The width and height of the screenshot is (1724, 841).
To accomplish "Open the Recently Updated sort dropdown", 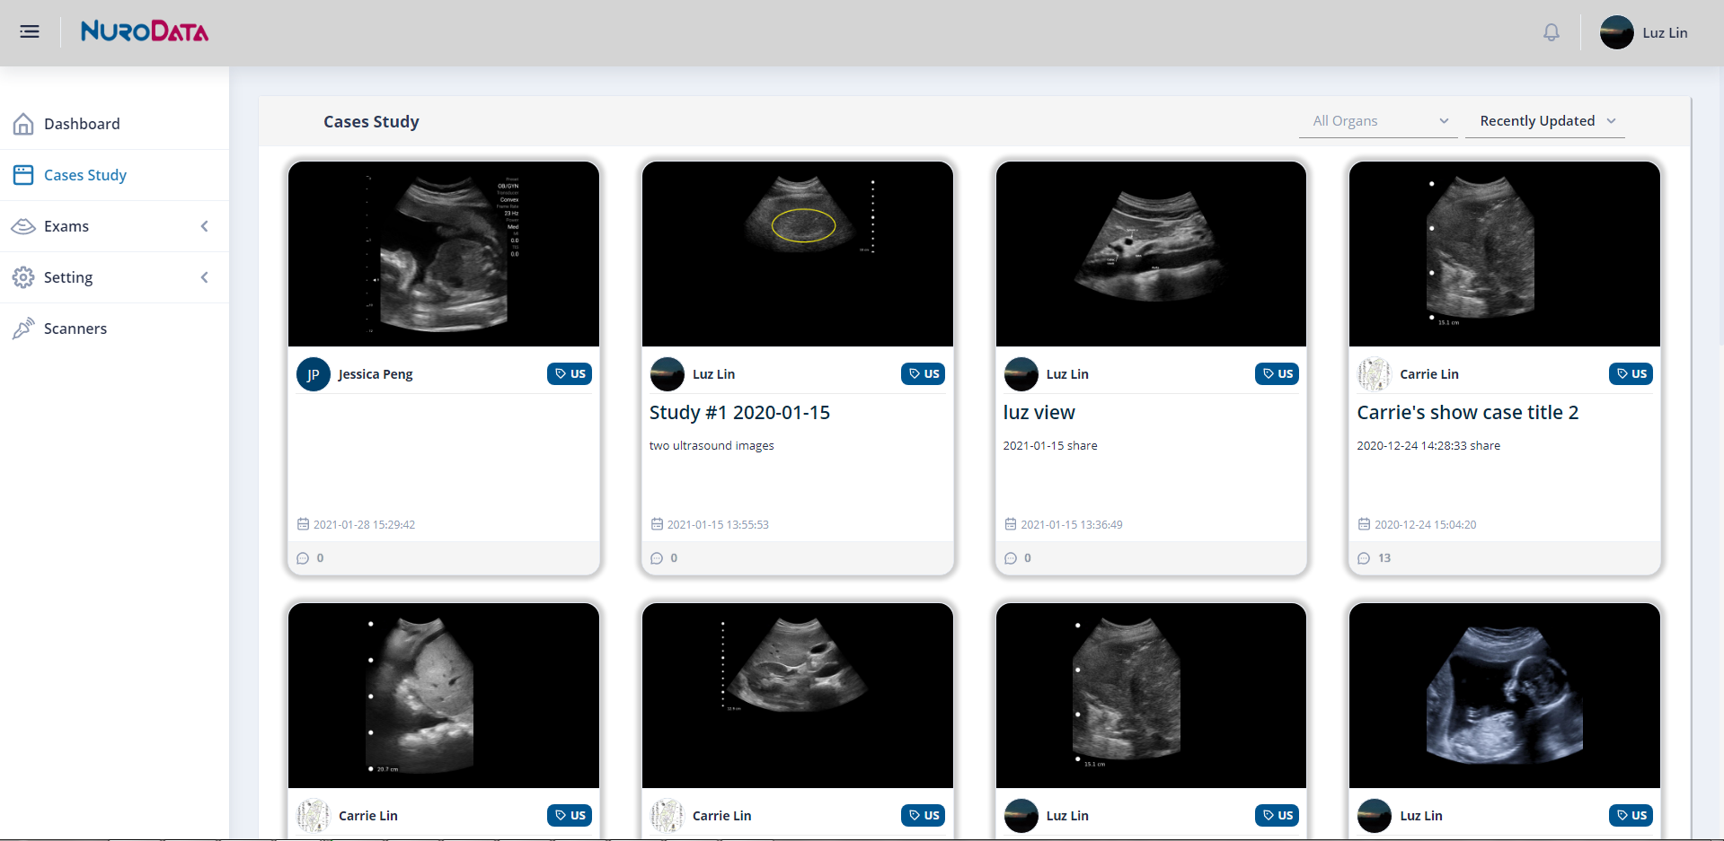I will tap(1545, 121).
